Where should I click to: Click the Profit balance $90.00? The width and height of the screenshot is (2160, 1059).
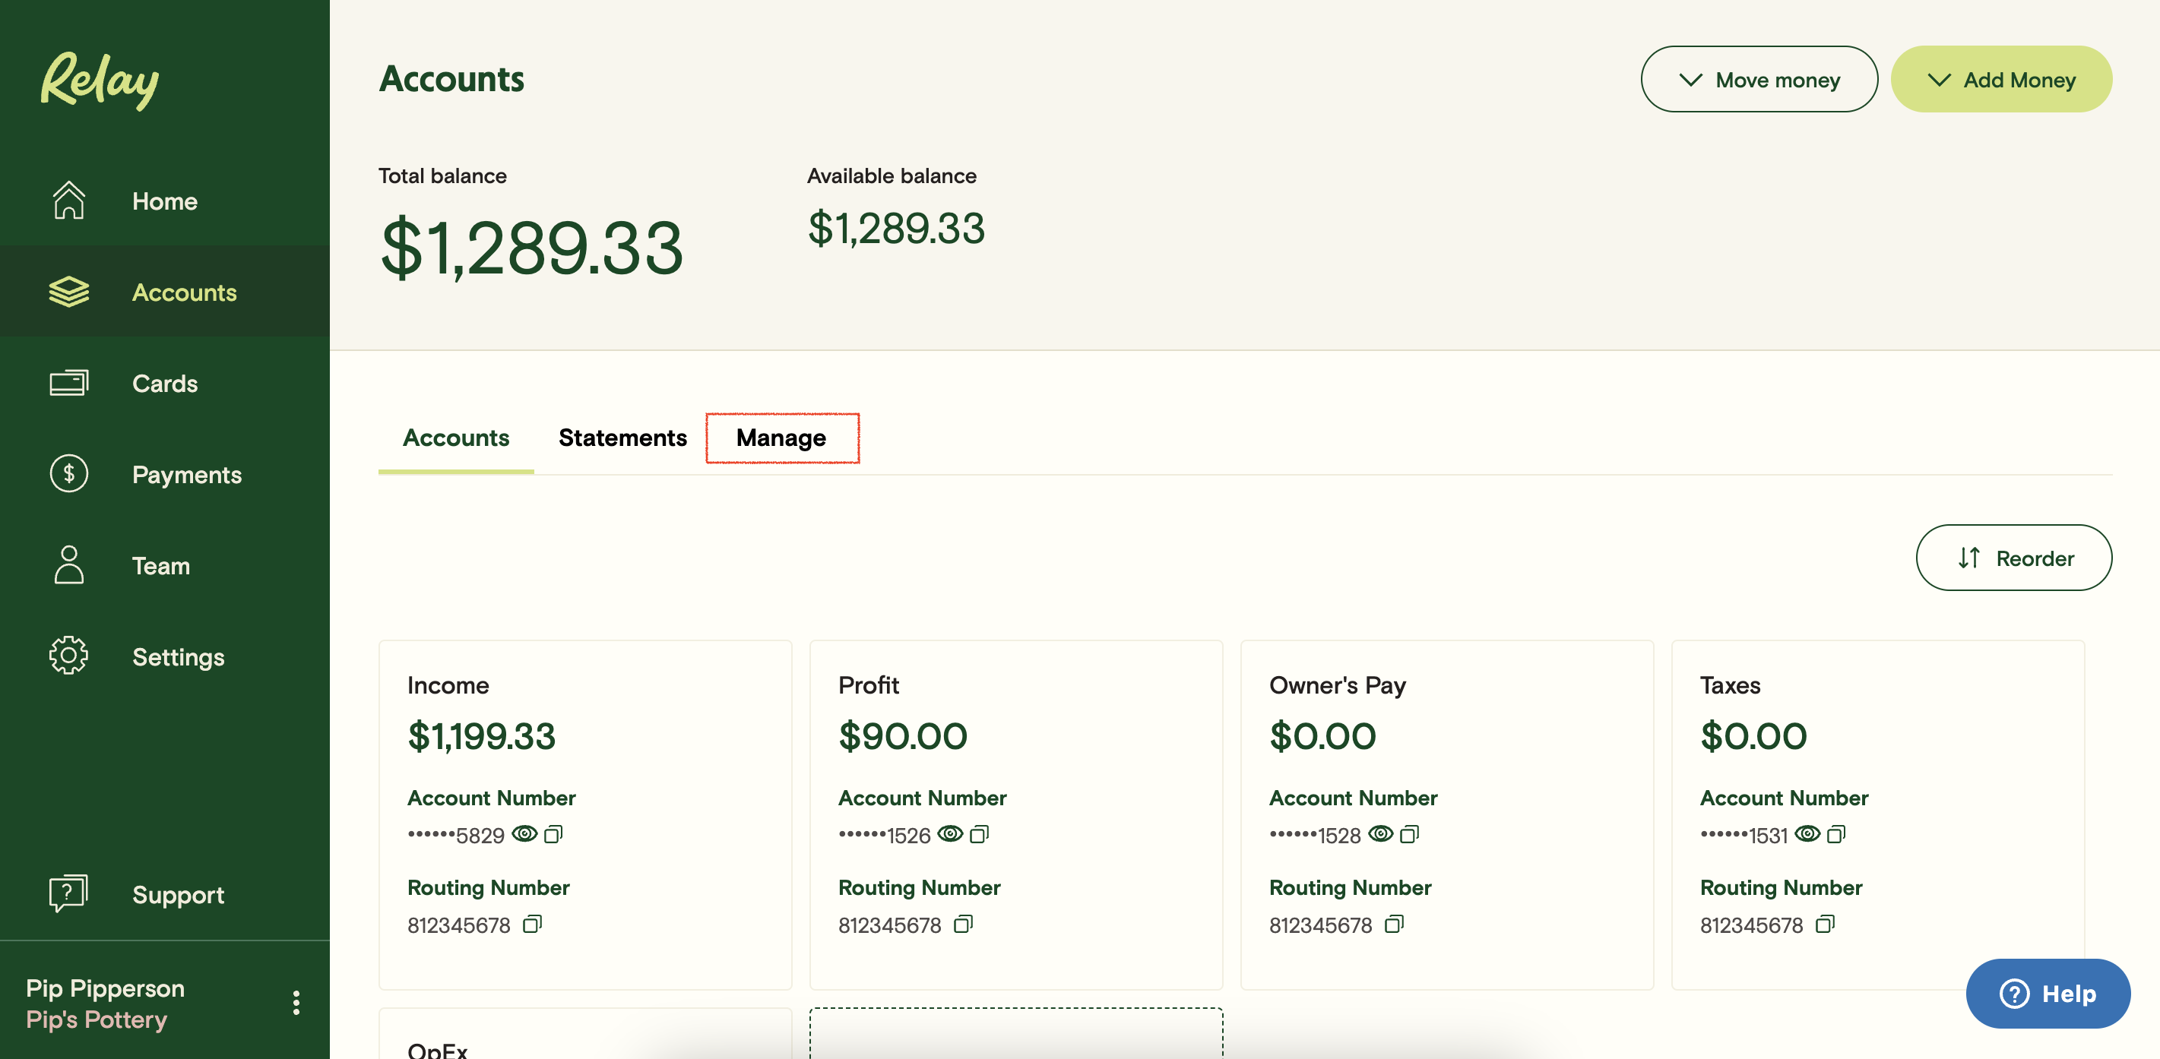[903, 736]
